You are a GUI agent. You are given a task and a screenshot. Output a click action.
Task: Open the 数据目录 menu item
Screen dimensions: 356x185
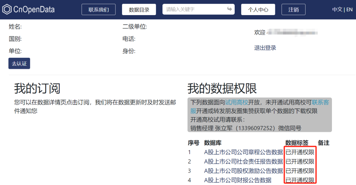[139, 10]
